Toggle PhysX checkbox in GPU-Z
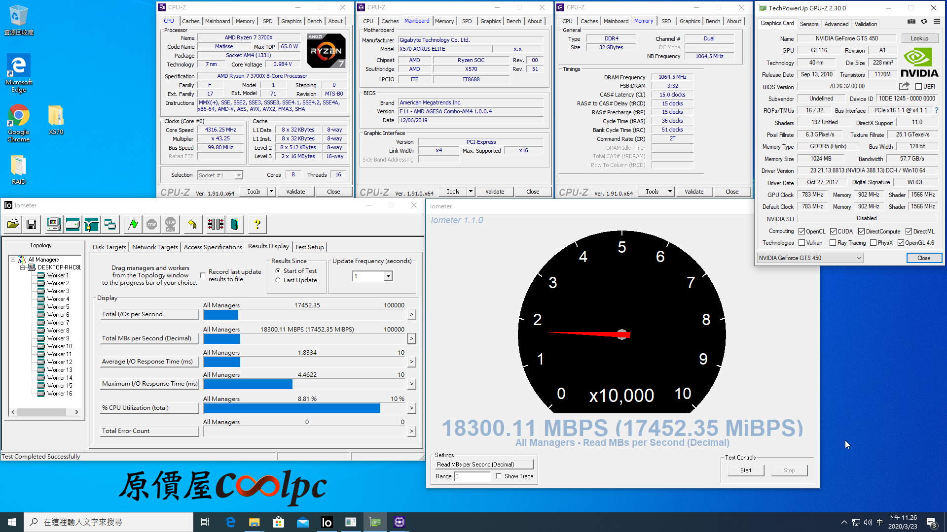Viewport: 947px width, 532px height. click(x=874, y=243)
